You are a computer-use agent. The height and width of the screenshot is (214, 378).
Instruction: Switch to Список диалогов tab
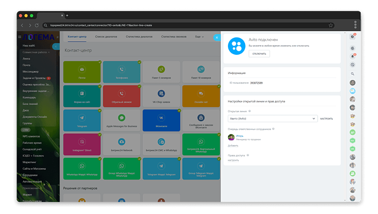click(106, 37)
